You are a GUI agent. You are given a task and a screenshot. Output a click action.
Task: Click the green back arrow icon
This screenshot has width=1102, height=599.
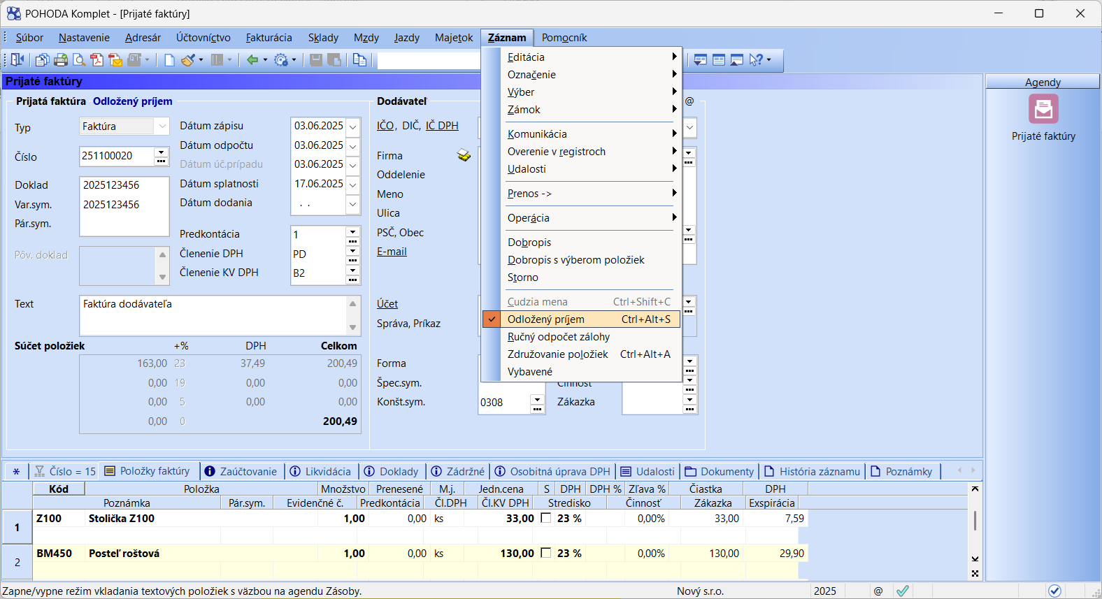(252, 60)
